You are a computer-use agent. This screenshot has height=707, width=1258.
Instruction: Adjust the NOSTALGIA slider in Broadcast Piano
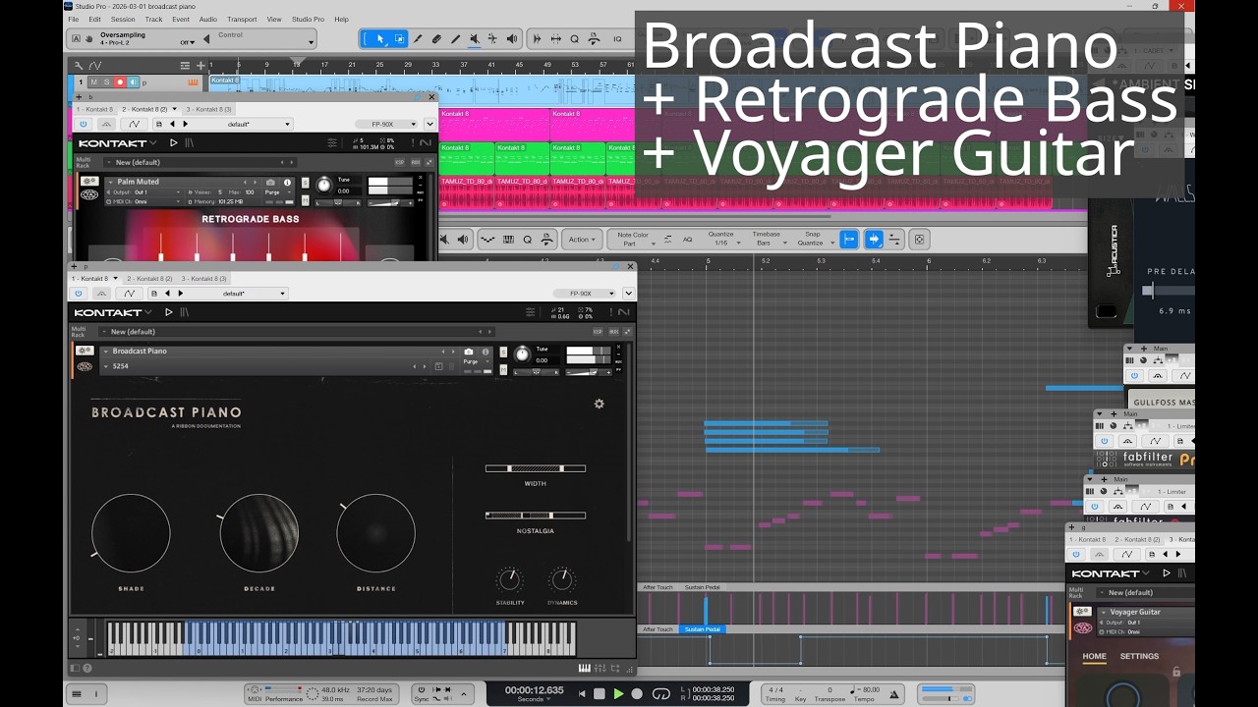click(536, 515)
